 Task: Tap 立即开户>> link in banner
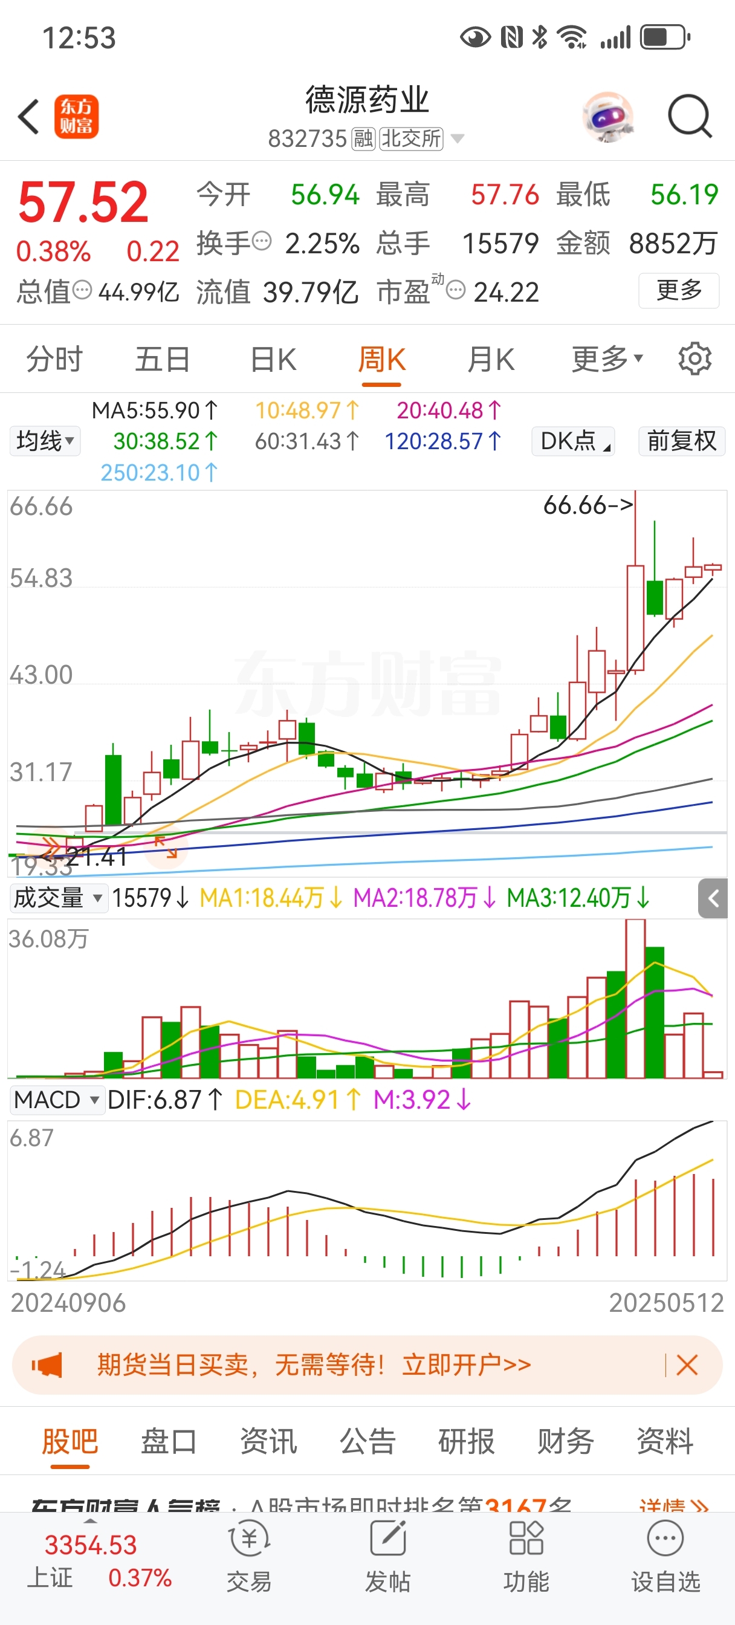[x=467, y=1364]
